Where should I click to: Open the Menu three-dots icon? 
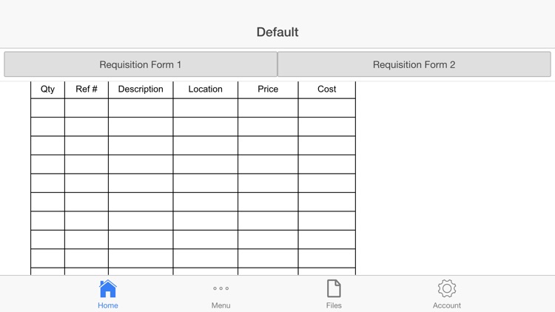pos(221,289)
